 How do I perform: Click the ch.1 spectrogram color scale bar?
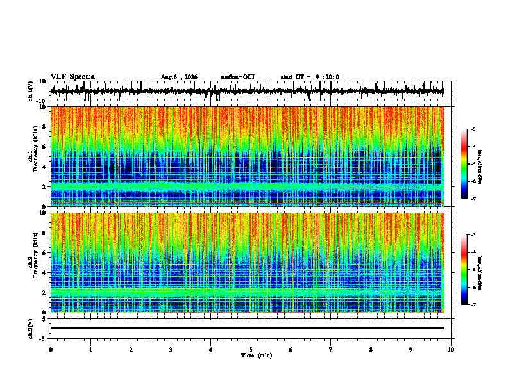(x=464, y=164)
